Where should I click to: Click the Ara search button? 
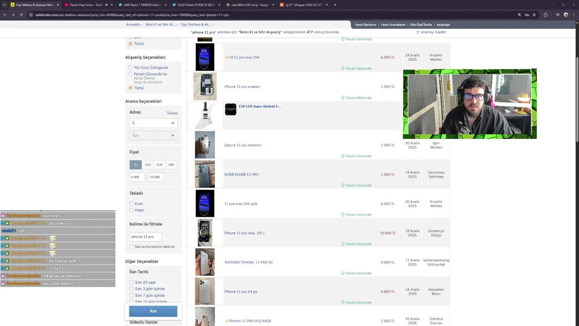(x=153, y=311)
